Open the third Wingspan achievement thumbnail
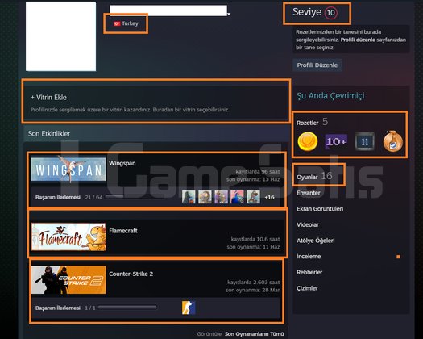The image size is (423, 339). (221, 197)
